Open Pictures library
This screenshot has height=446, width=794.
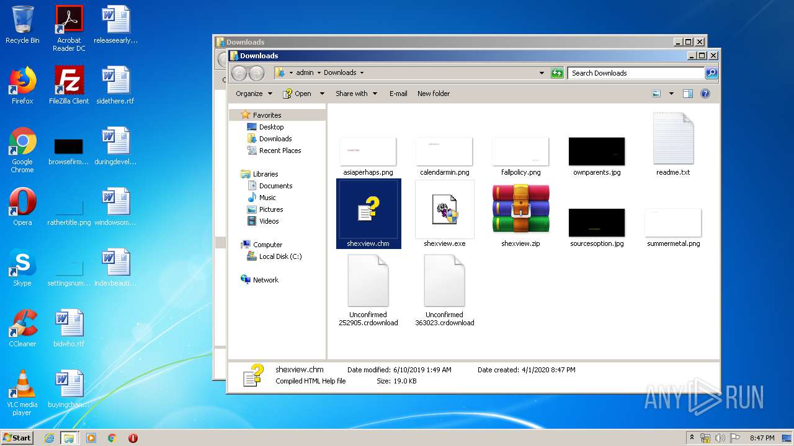tap(271, 209)
